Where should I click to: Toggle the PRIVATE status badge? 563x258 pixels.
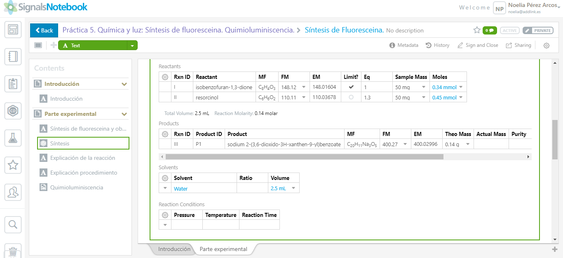click(537, 30)
